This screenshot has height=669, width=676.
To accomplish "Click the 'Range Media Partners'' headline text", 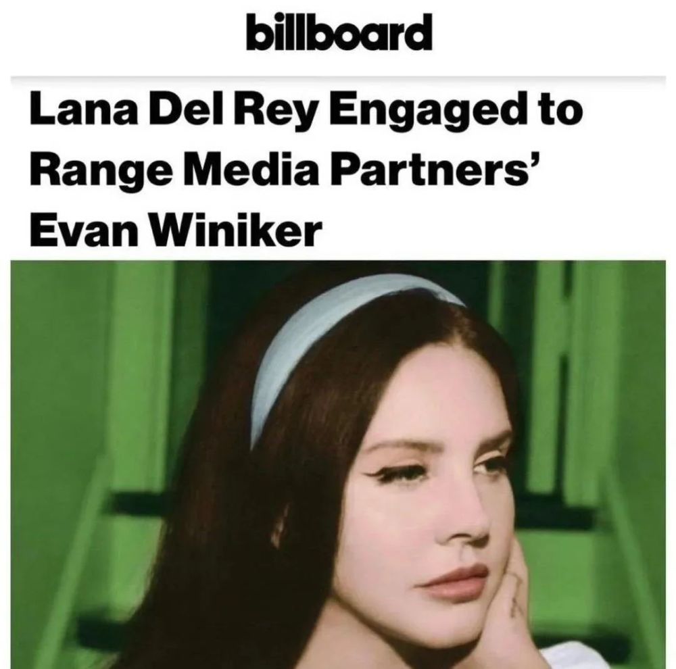I will click(x=285, y=170).
